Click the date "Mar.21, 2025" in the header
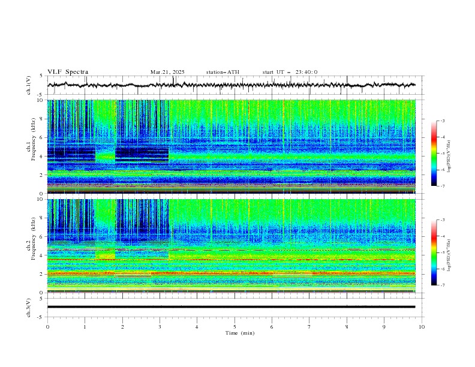Screen dimensions: 475x367 tap(167, 72)
